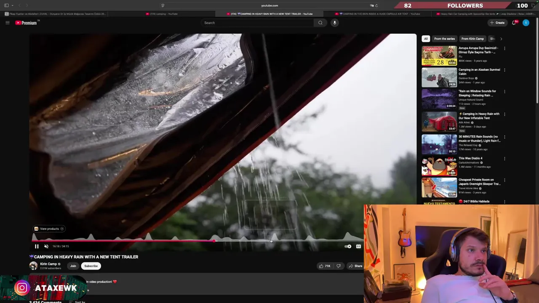Select the From the series chip
This screenshot has height=303, width=539.
pyautogui.click(x=444, y=39)
